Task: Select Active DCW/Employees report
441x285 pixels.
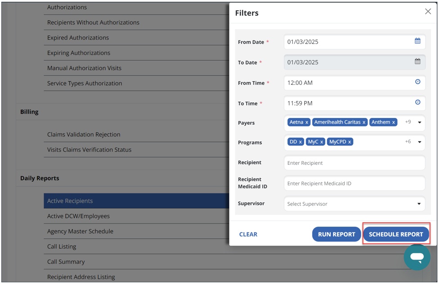Action: point(78,216)
